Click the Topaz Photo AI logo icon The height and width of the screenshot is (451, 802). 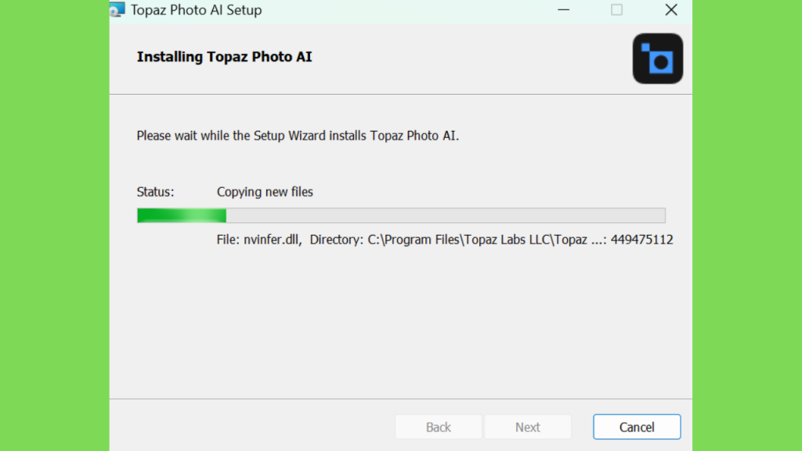pos(658,59)
